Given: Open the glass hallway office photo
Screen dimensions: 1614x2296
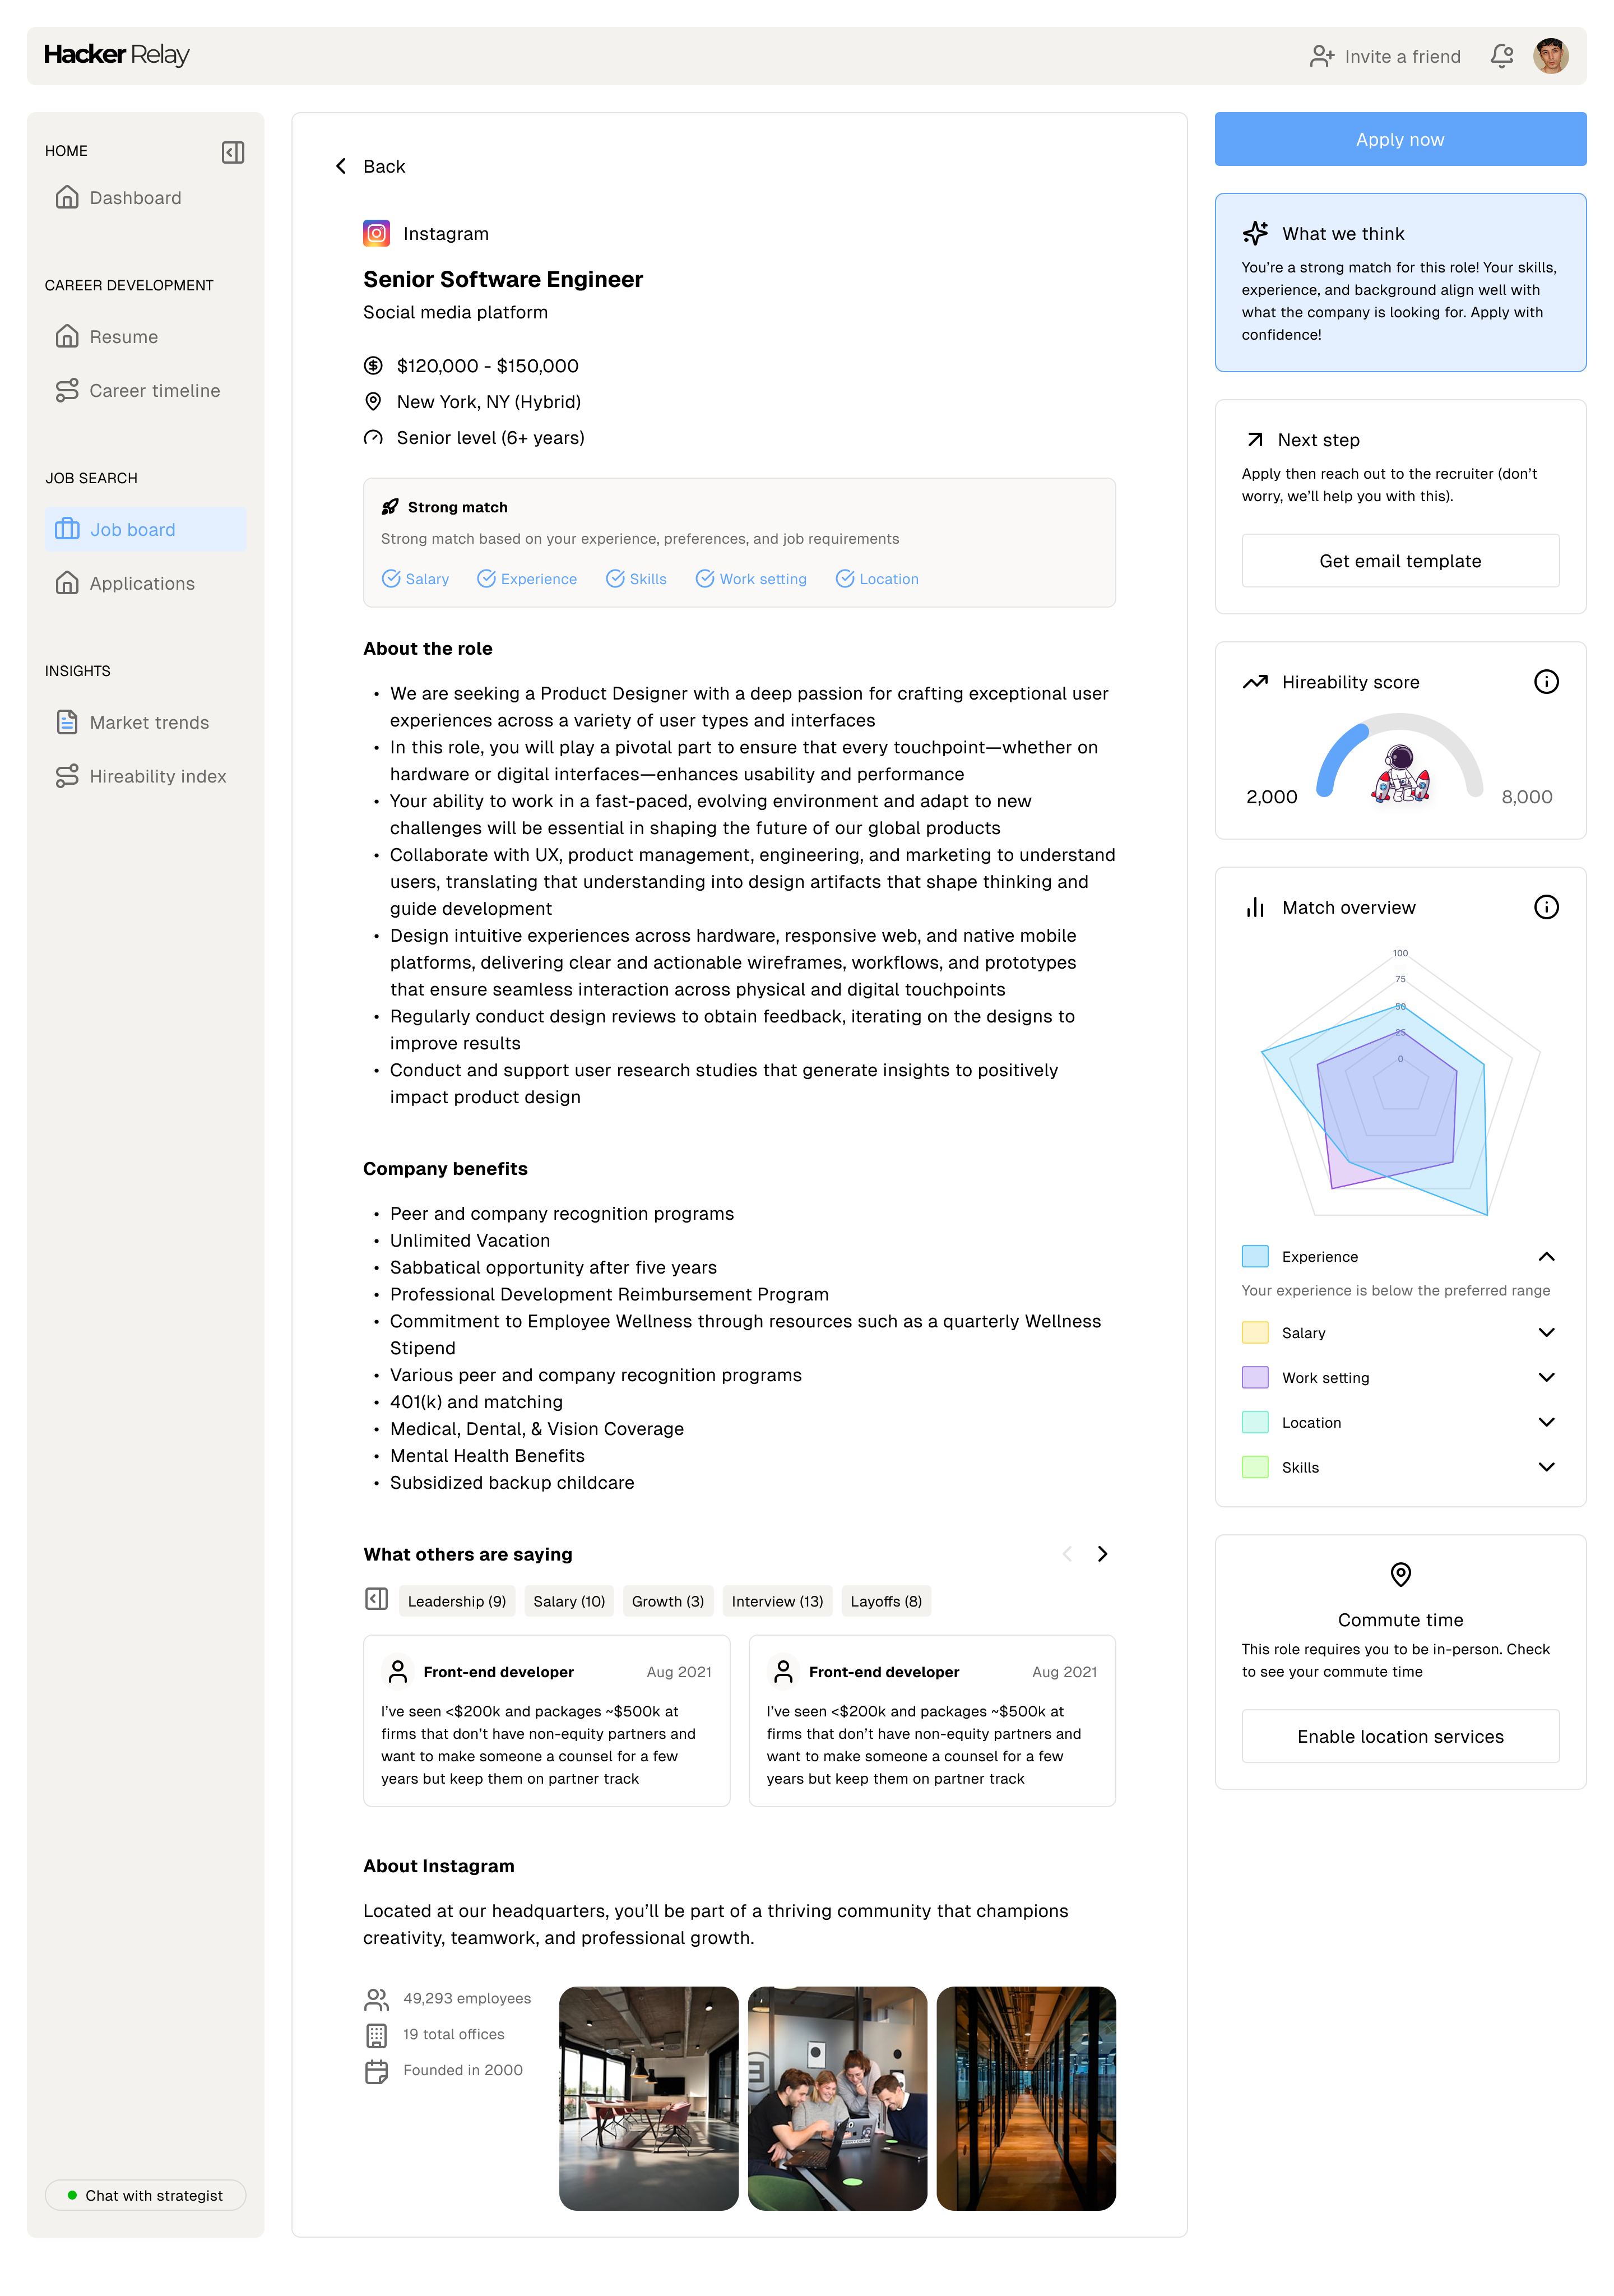Looking at the screenshot, I should pyautogui.click(x=1026, y=2098).
